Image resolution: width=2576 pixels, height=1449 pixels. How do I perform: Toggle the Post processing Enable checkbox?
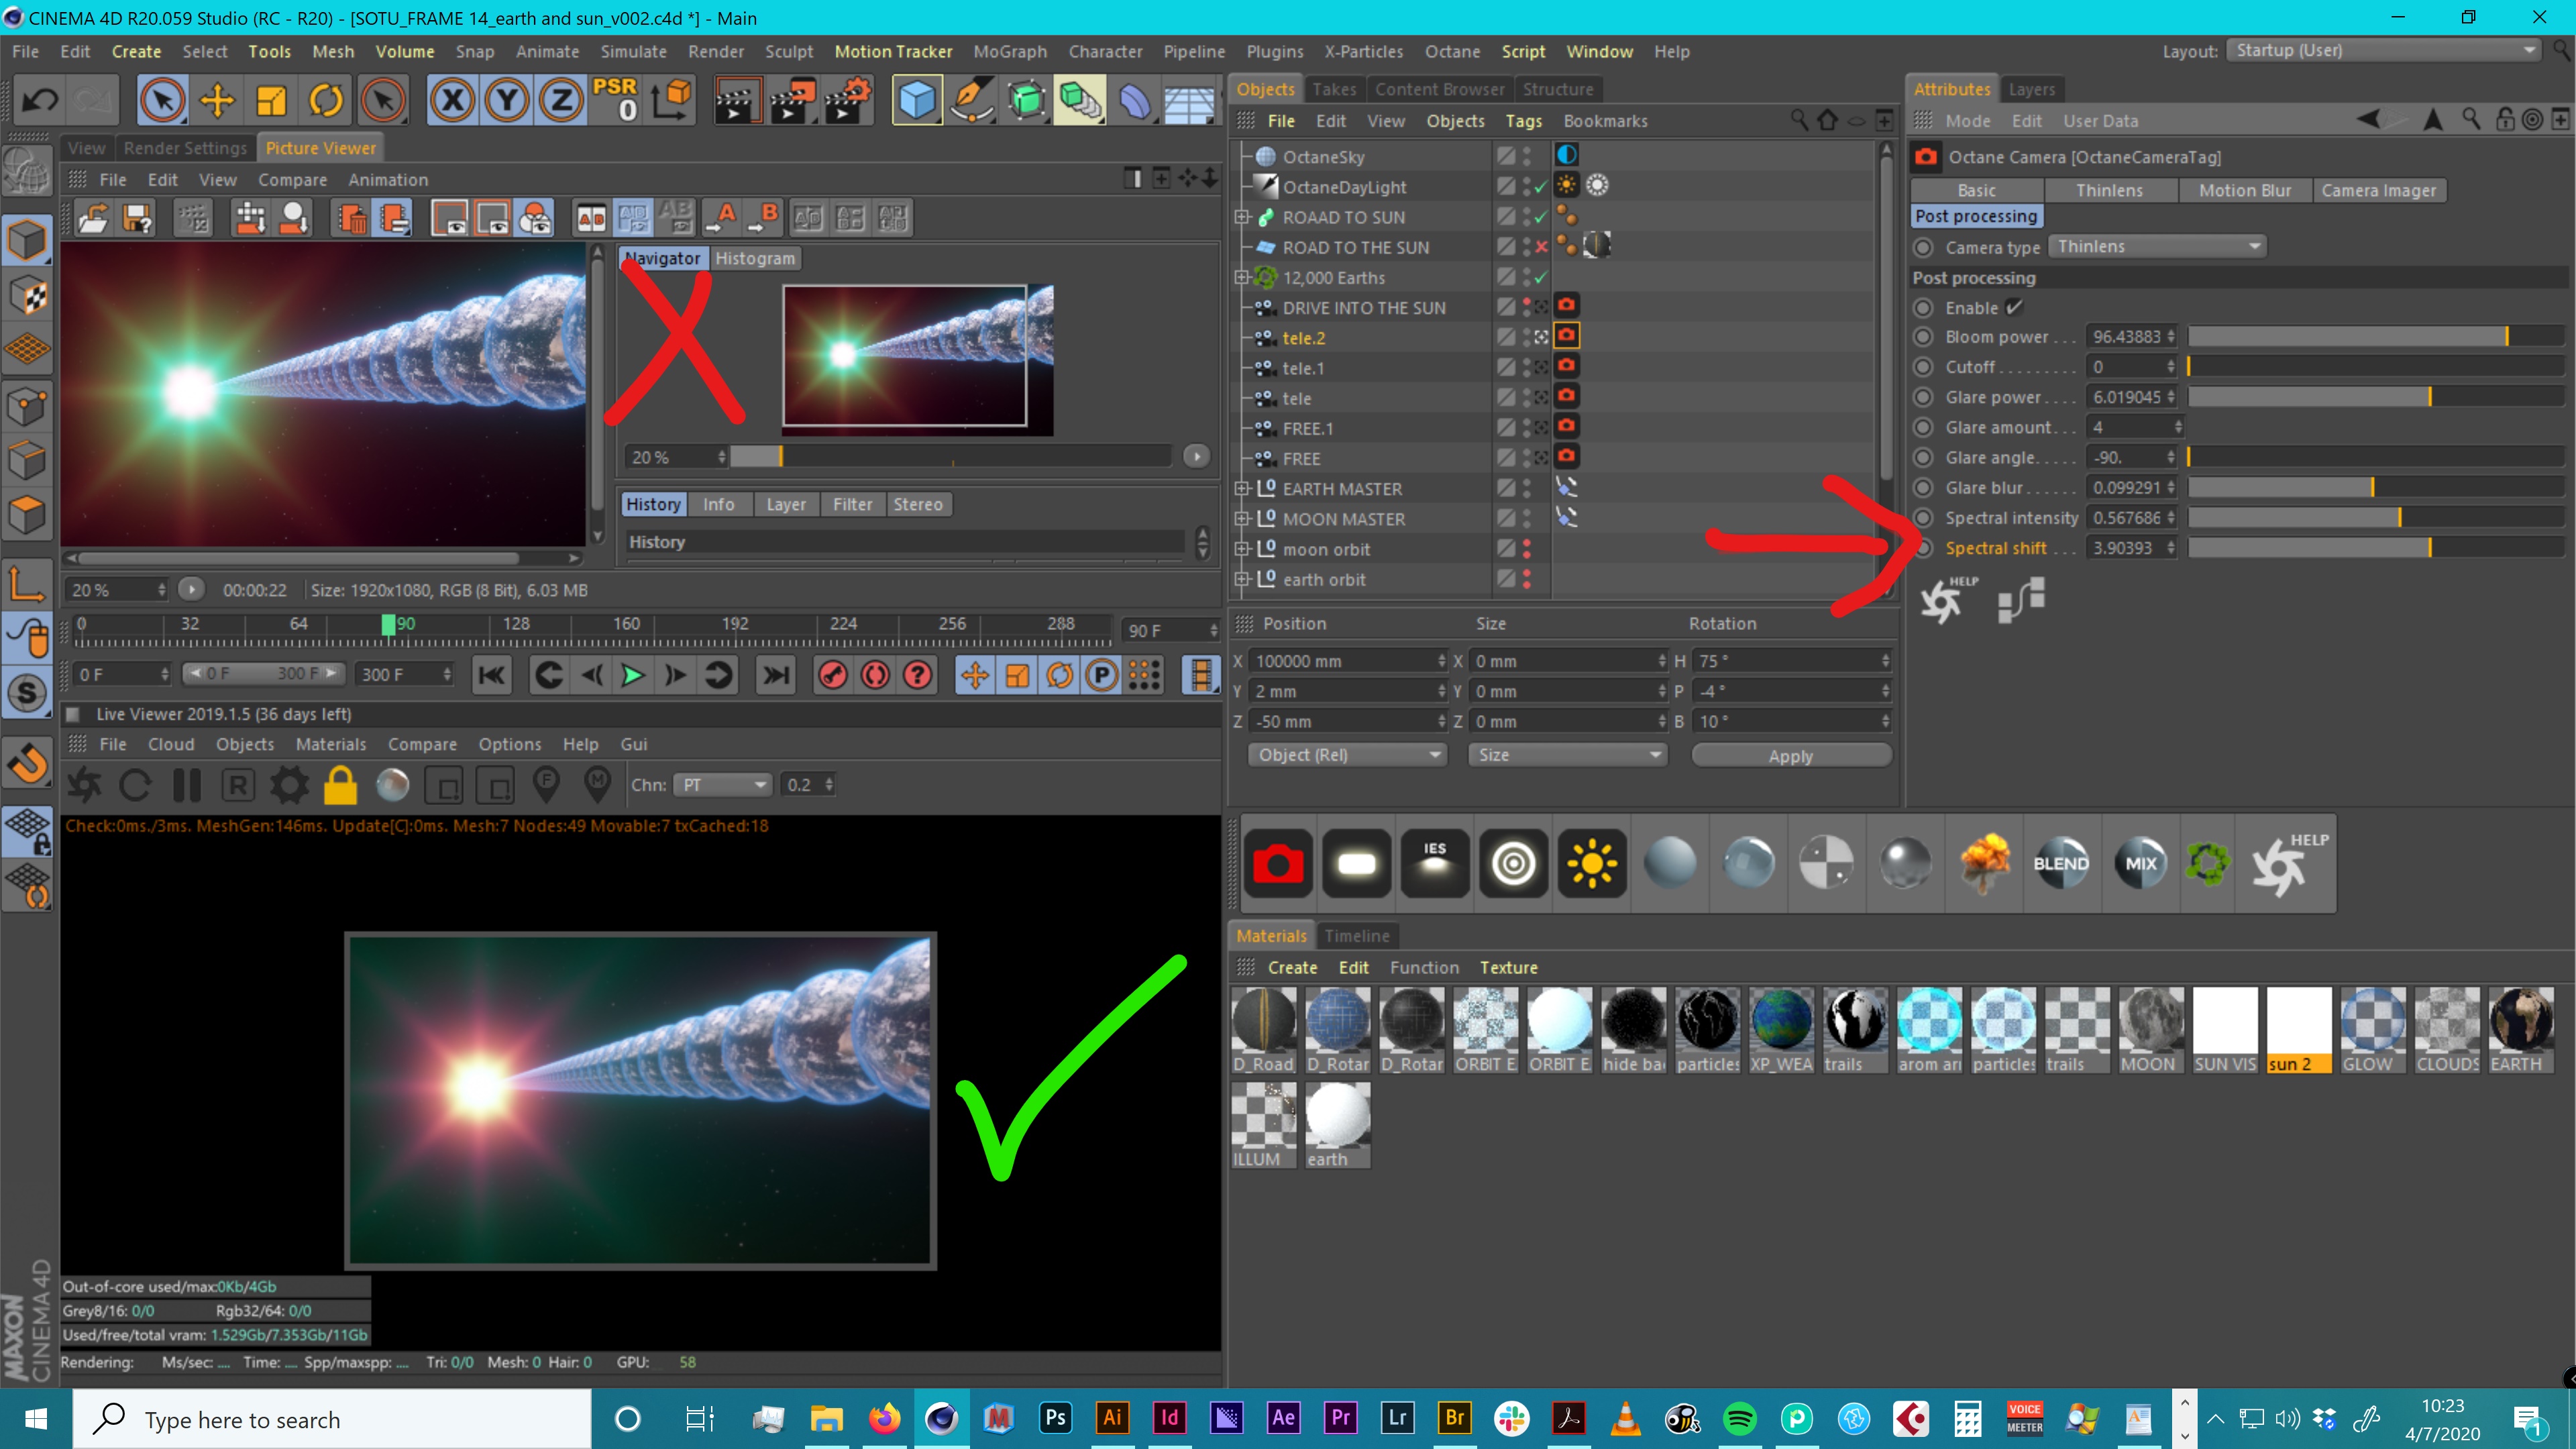[x=2013, y=307]
